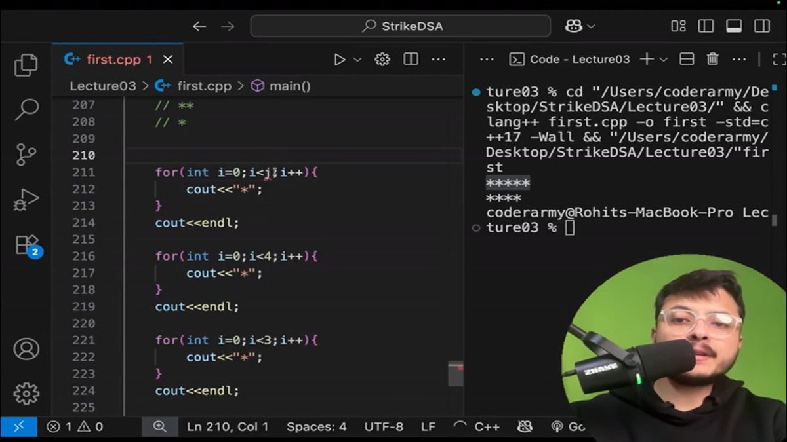Kill the terminal with trash icon
Image resolution: width=787 pixels, height=442 pixels.
(713, 59)
